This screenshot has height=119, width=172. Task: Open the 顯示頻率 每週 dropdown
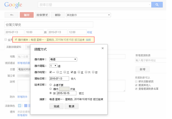pos(63,59)
